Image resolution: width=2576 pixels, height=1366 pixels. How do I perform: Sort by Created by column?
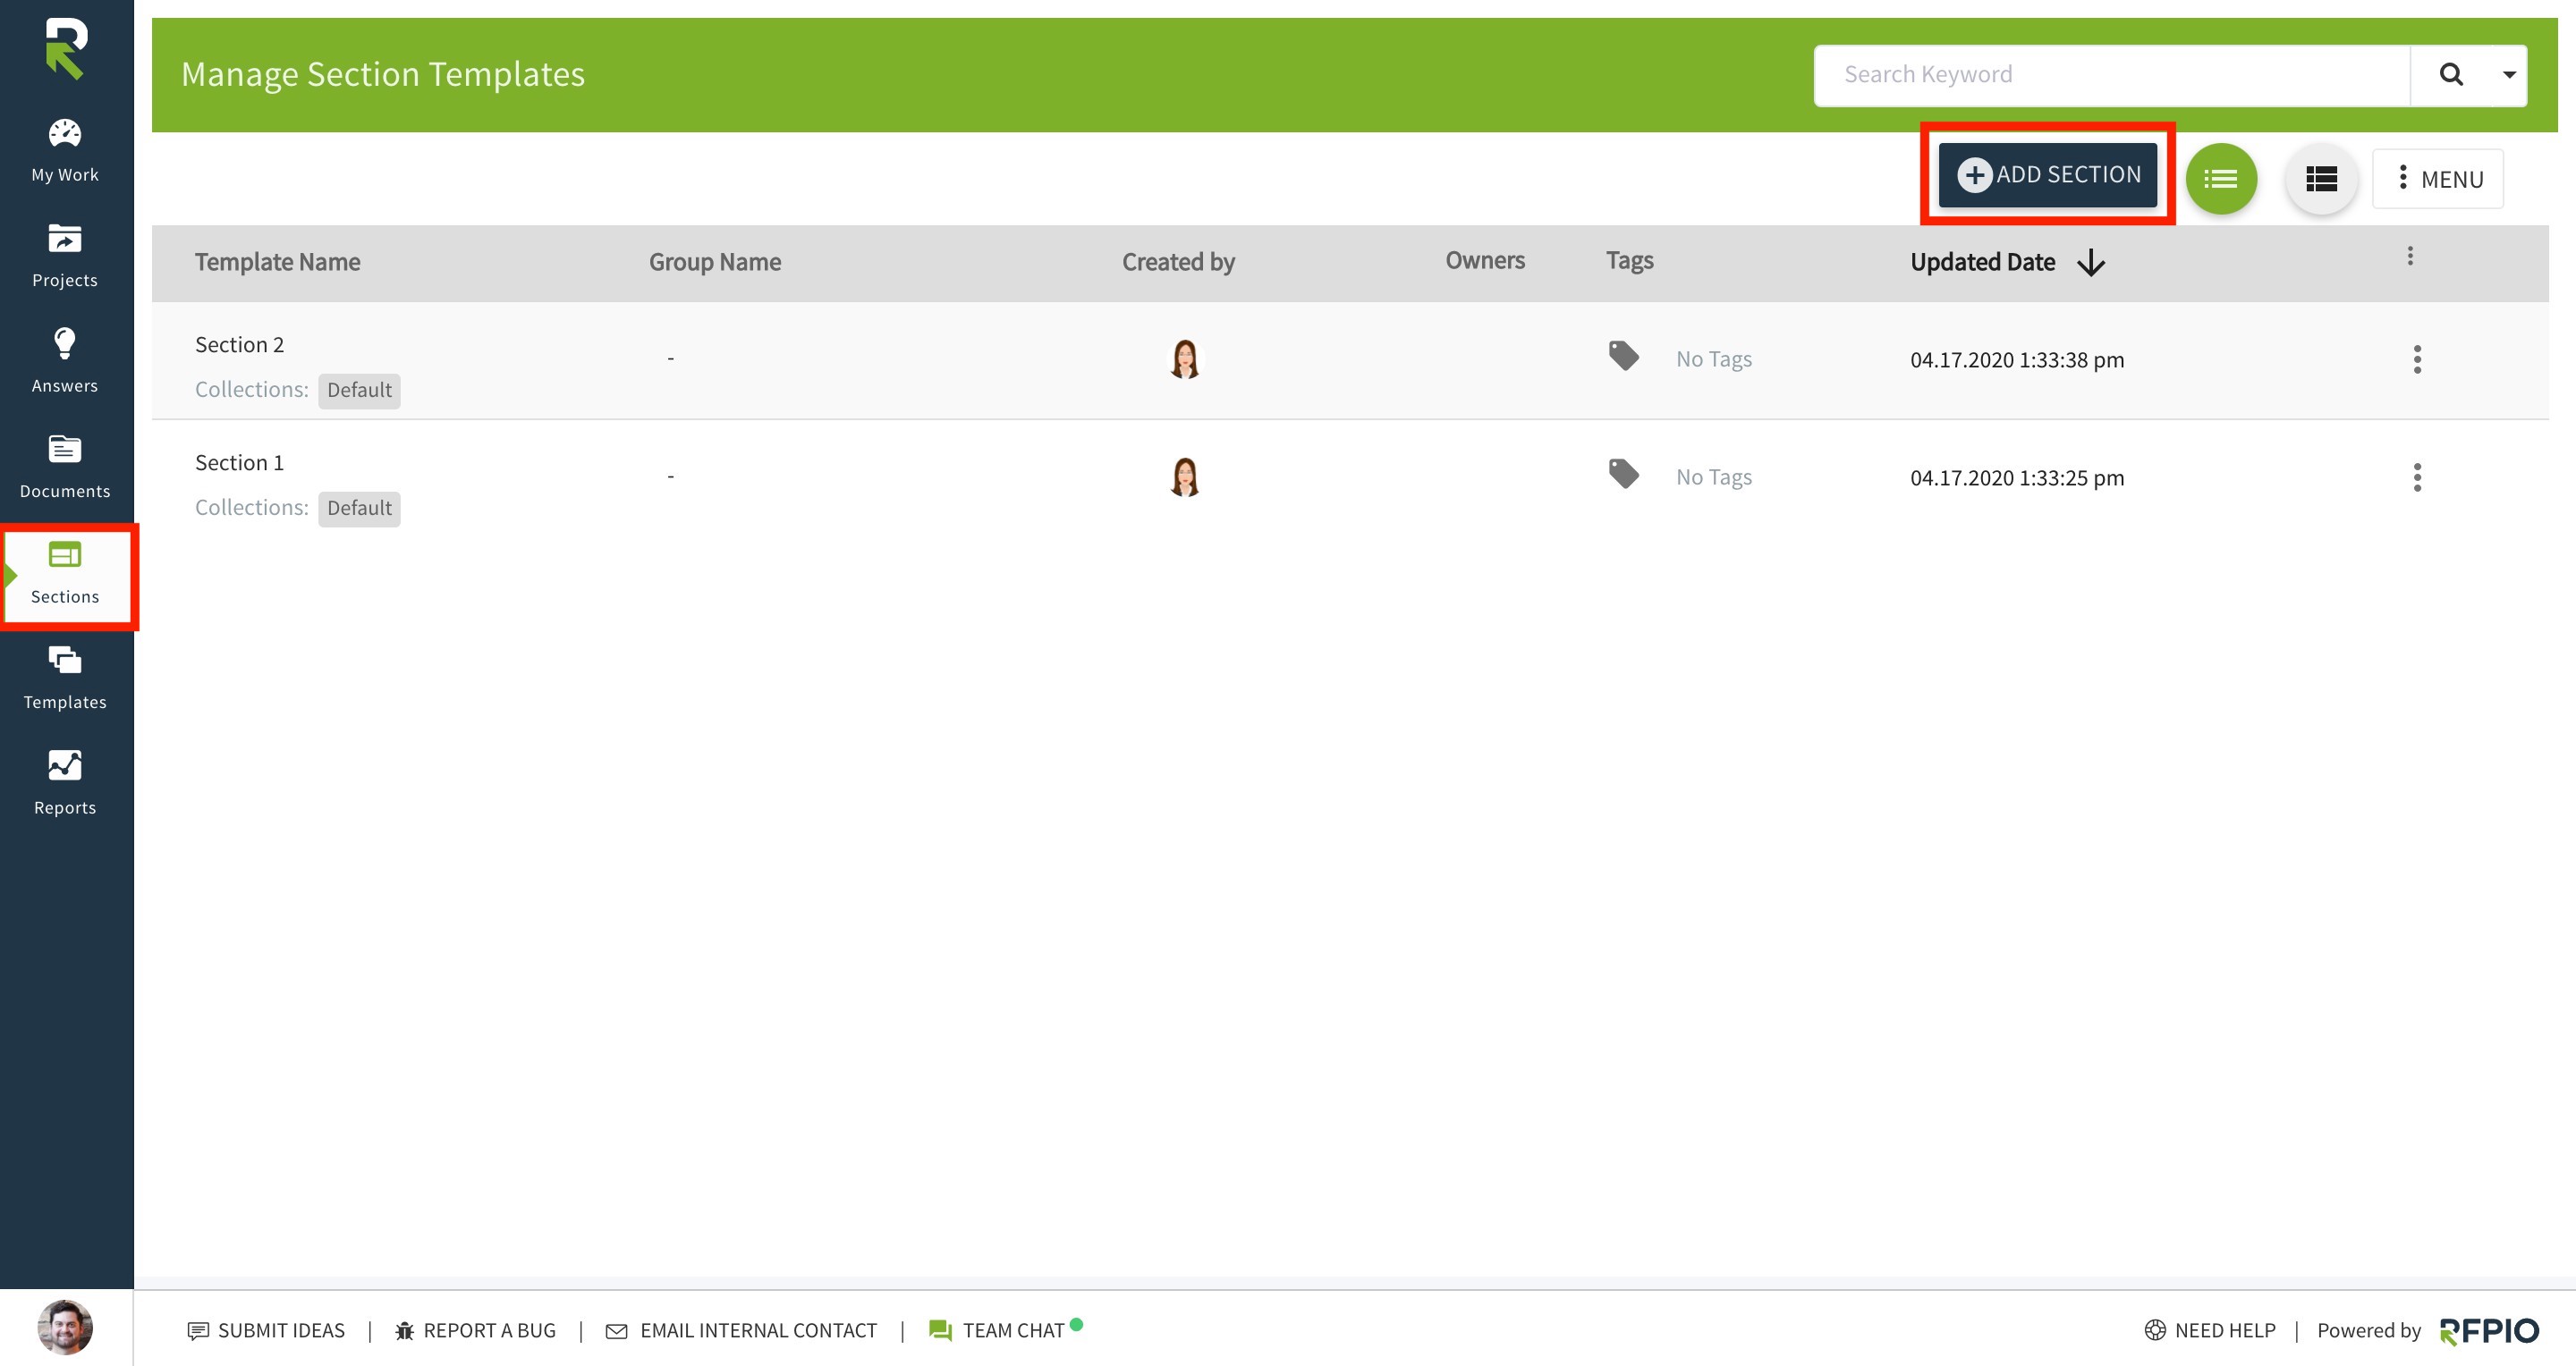(x=1178, y=262)
